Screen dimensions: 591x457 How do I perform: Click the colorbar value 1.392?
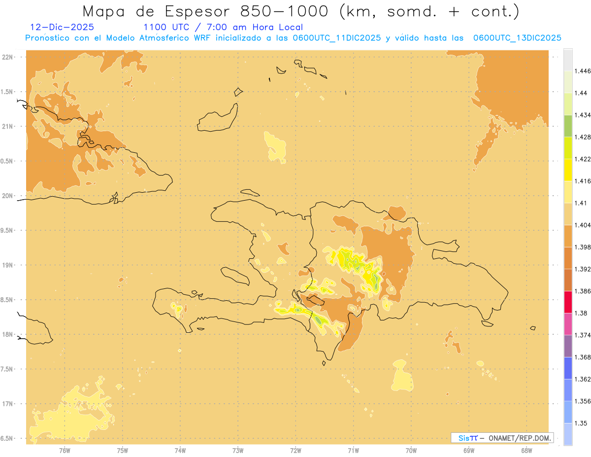click(583, 269)
